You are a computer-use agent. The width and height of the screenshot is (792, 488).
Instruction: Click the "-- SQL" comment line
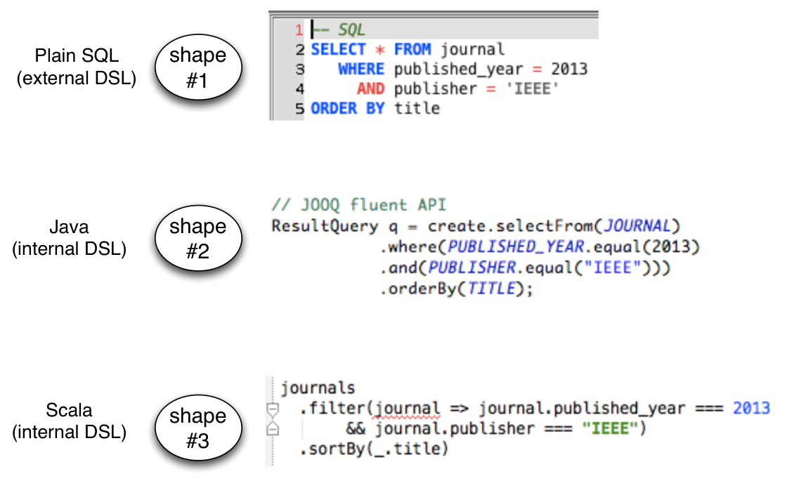(x=339, y=29)
